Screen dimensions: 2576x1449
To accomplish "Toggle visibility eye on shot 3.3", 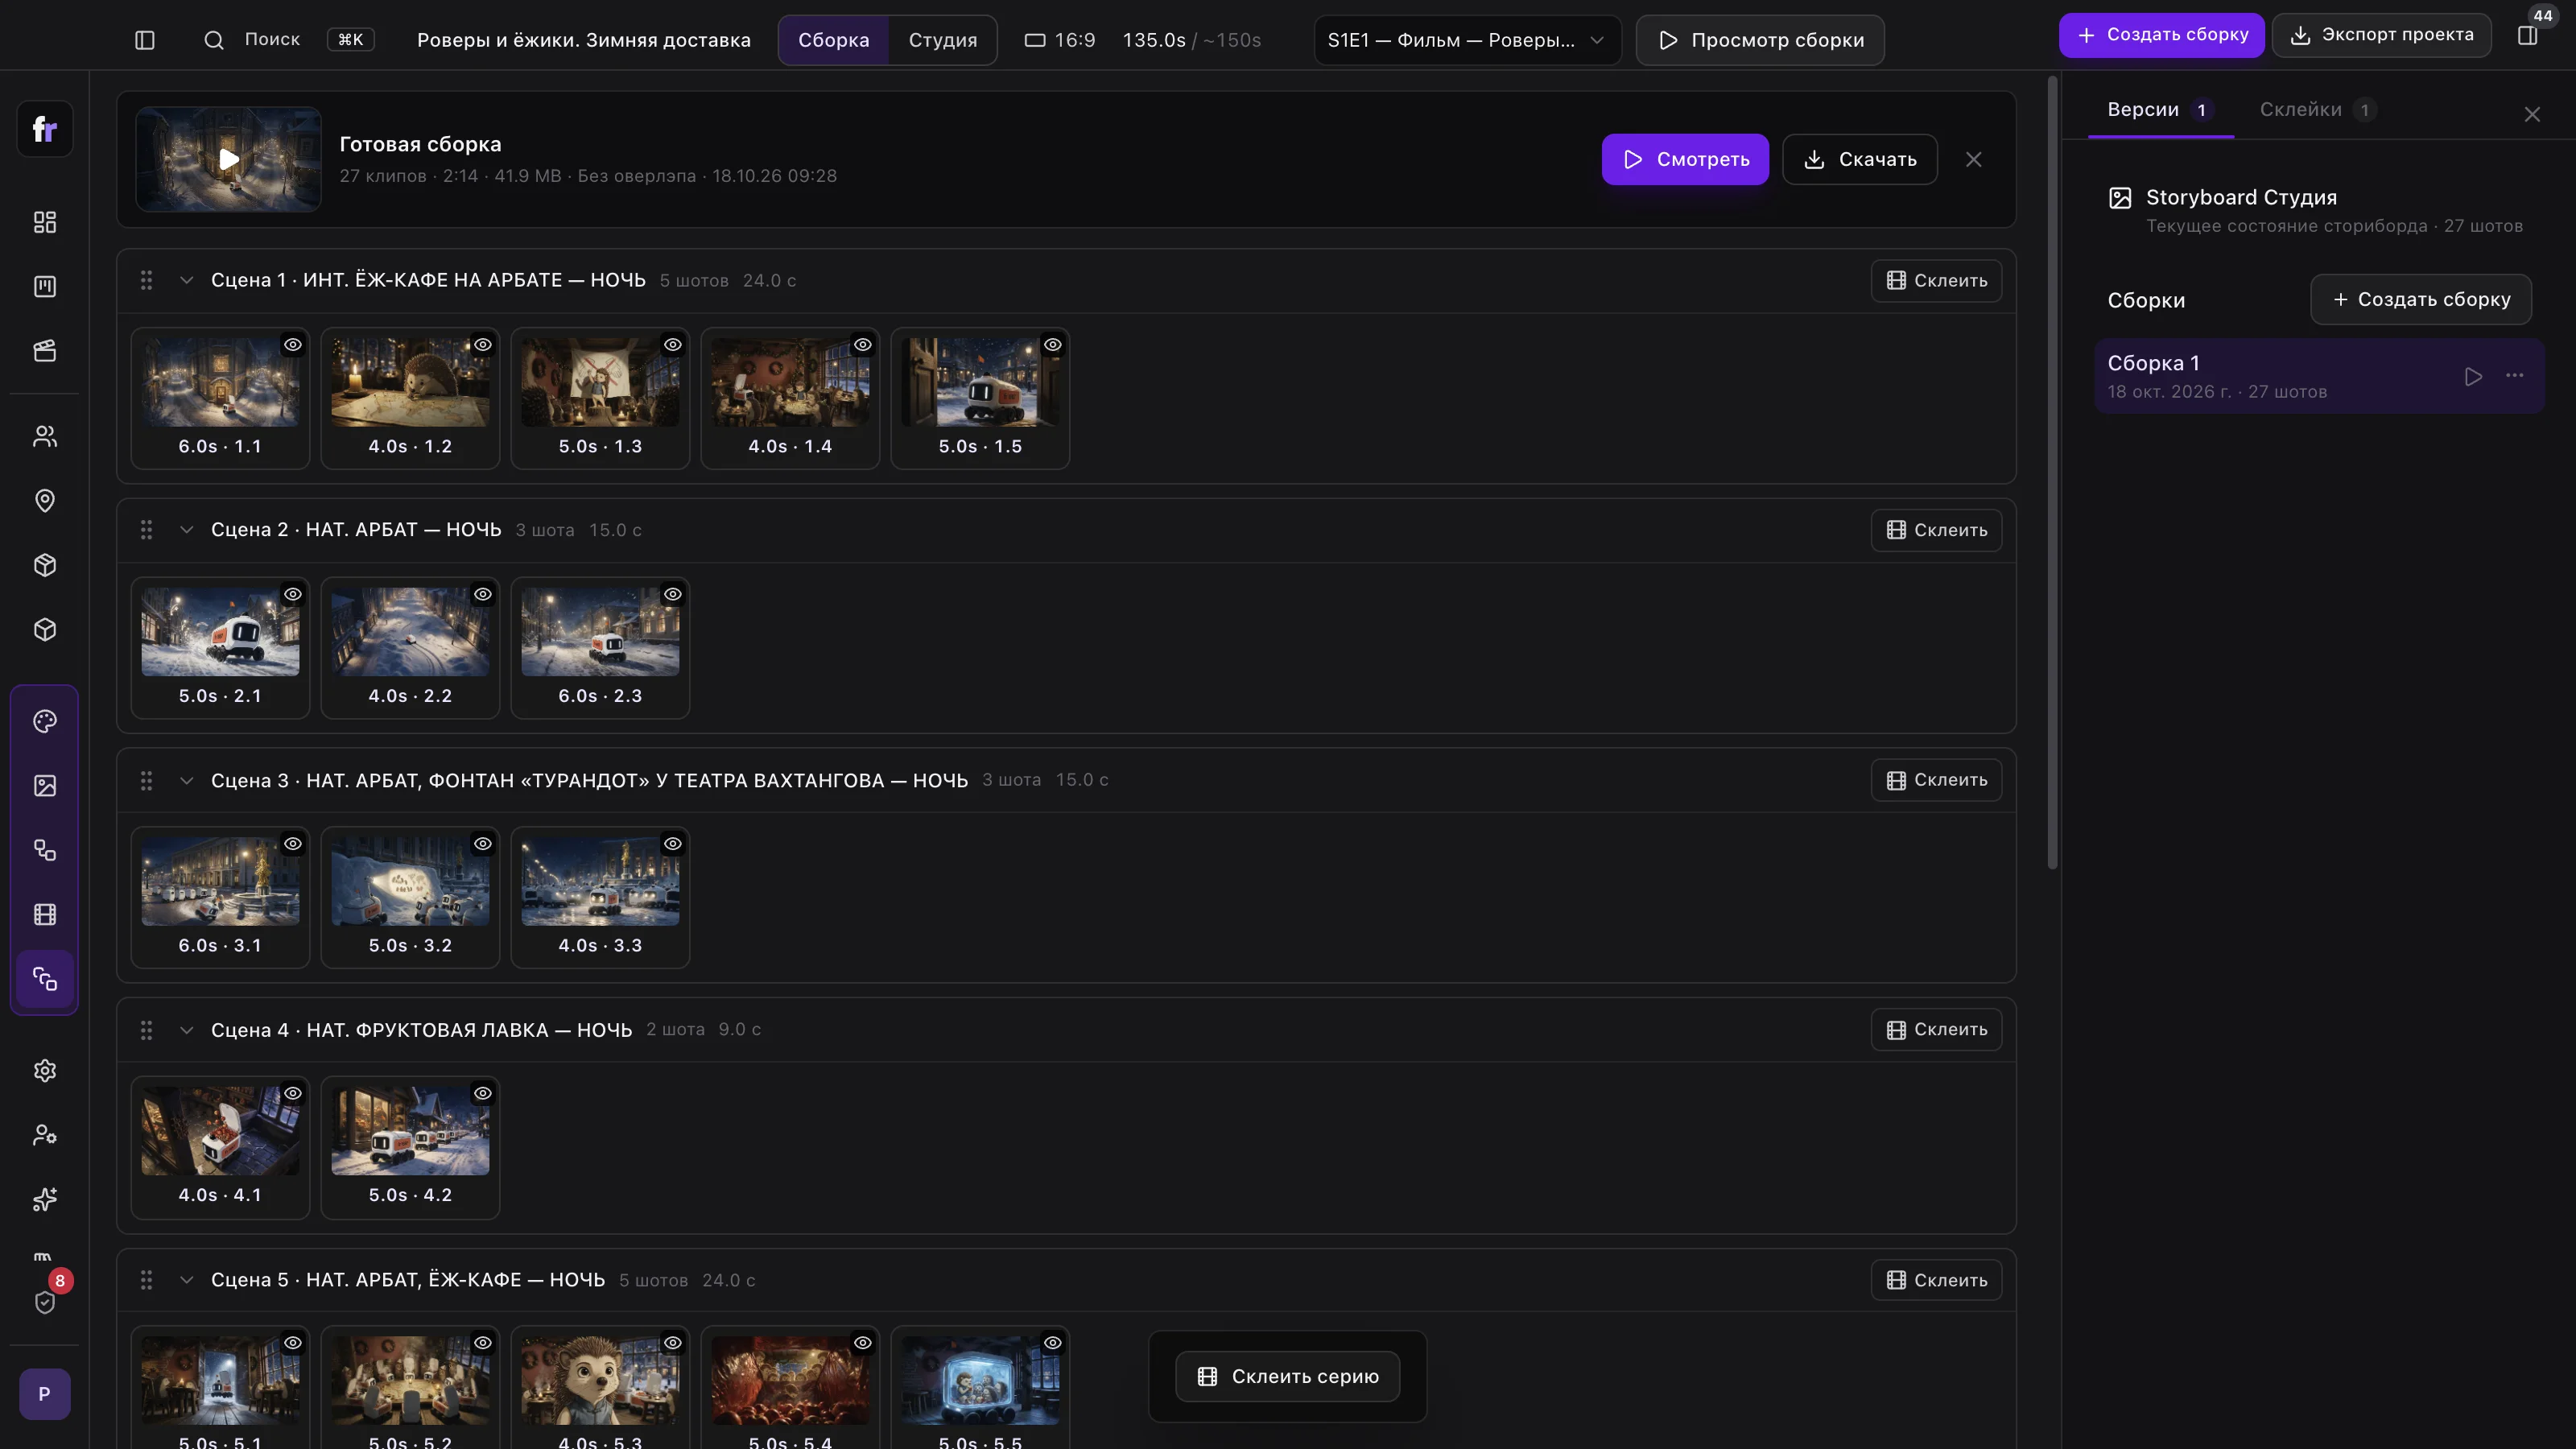I will (673, 844).
